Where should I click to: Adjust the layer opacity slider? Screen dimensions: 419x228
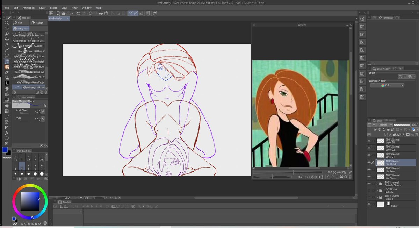402,125
